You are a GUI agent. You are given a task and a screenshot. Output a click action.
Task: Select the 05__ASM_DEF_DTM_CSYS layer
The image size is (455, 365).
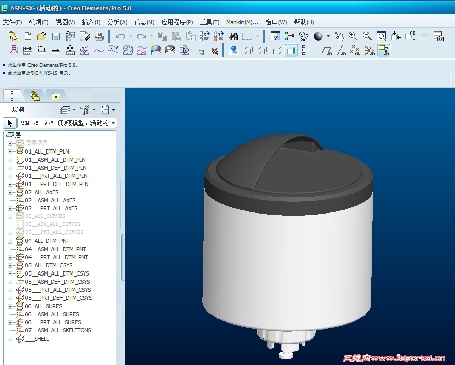57,282
